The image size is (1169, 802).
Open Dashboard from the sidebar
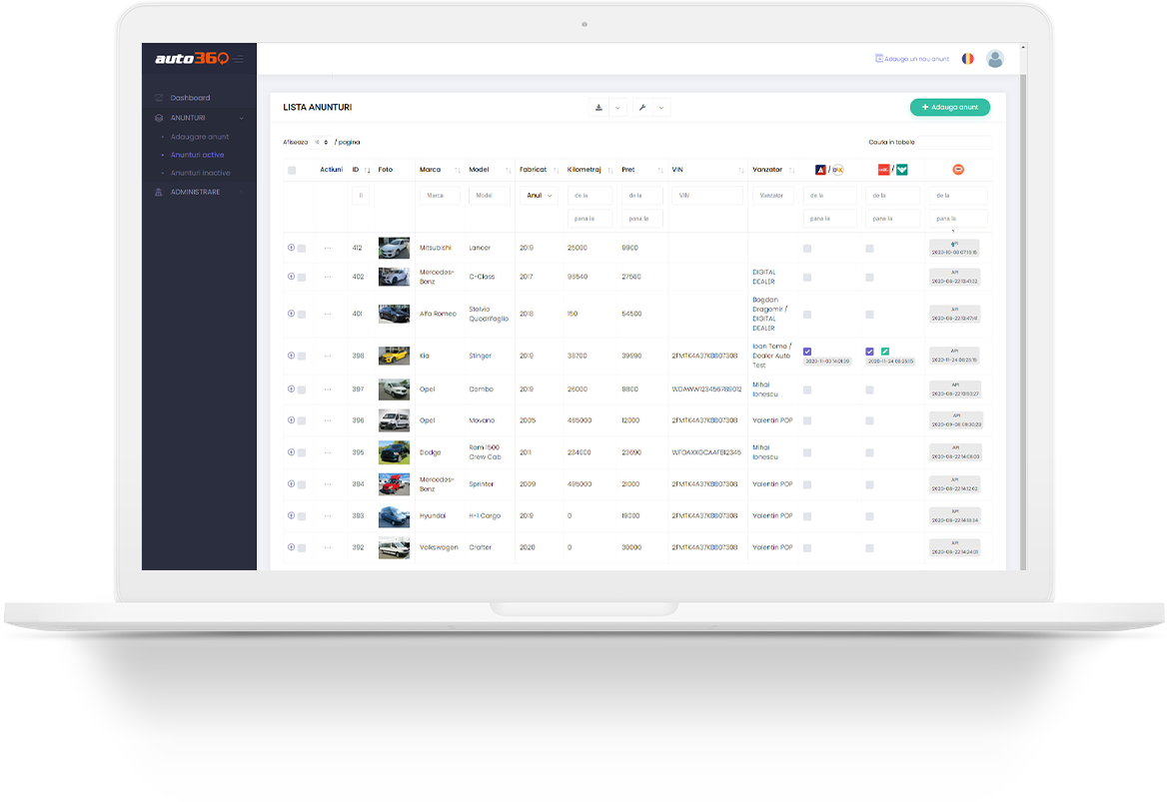point(190,98)
